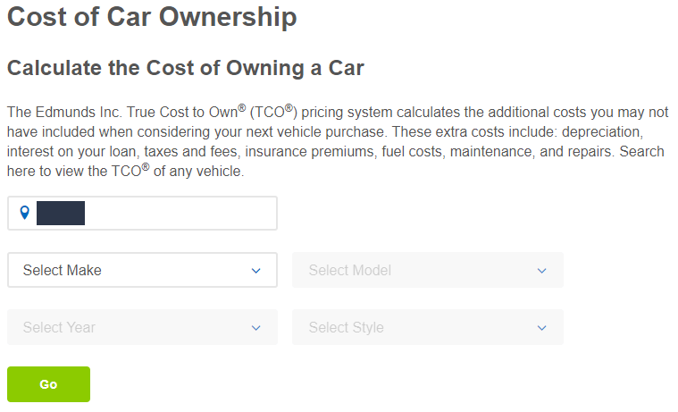The width and height of the screenshot is (678, 412).
Task: Click the words Edmunds Inc. in the description
Action: (x=79, y=112)
